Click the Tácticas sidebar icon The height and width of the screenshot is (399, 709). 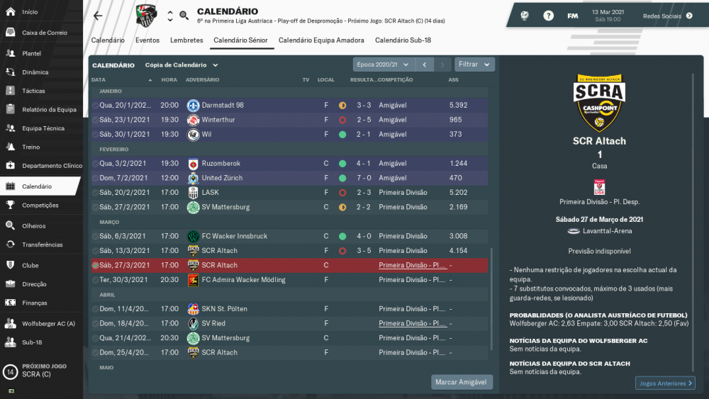click(x=11, y=91)
